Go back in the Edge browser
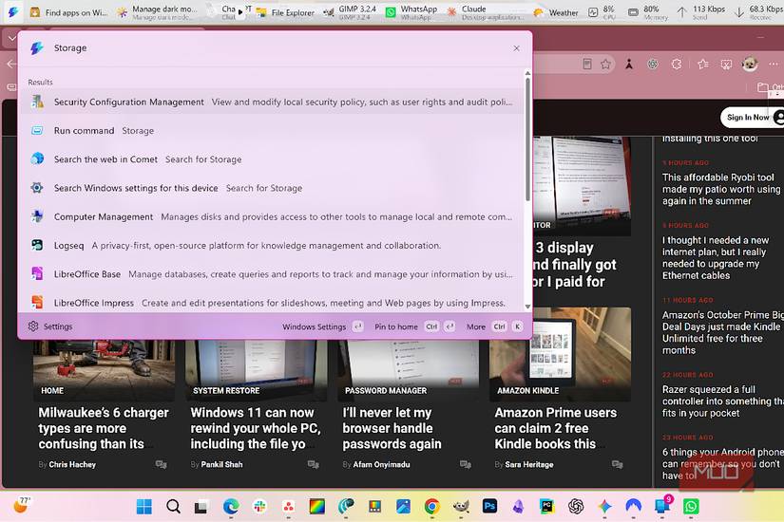784x522 pixels. click(11, 64)
